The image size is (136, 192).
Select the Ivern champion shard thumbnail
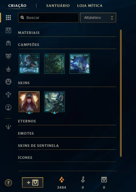(x=55, y=64)
